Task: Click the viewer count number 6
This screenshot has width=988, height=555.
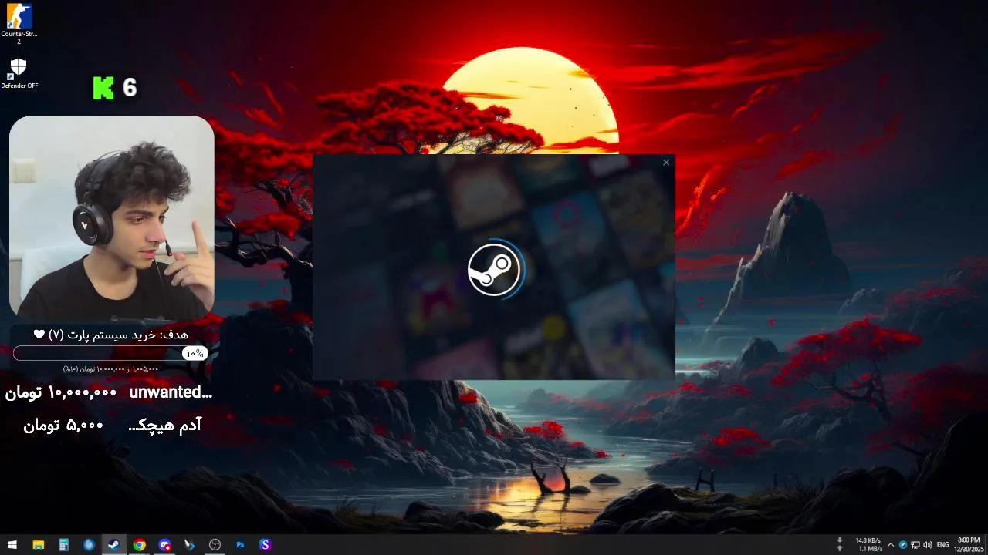Action: pyautogui.click(x=130, y=88)
